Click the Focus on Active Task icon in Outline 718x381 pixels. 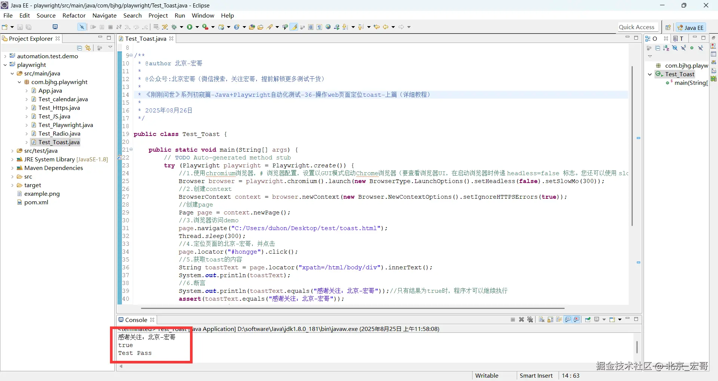coord(649,48)
